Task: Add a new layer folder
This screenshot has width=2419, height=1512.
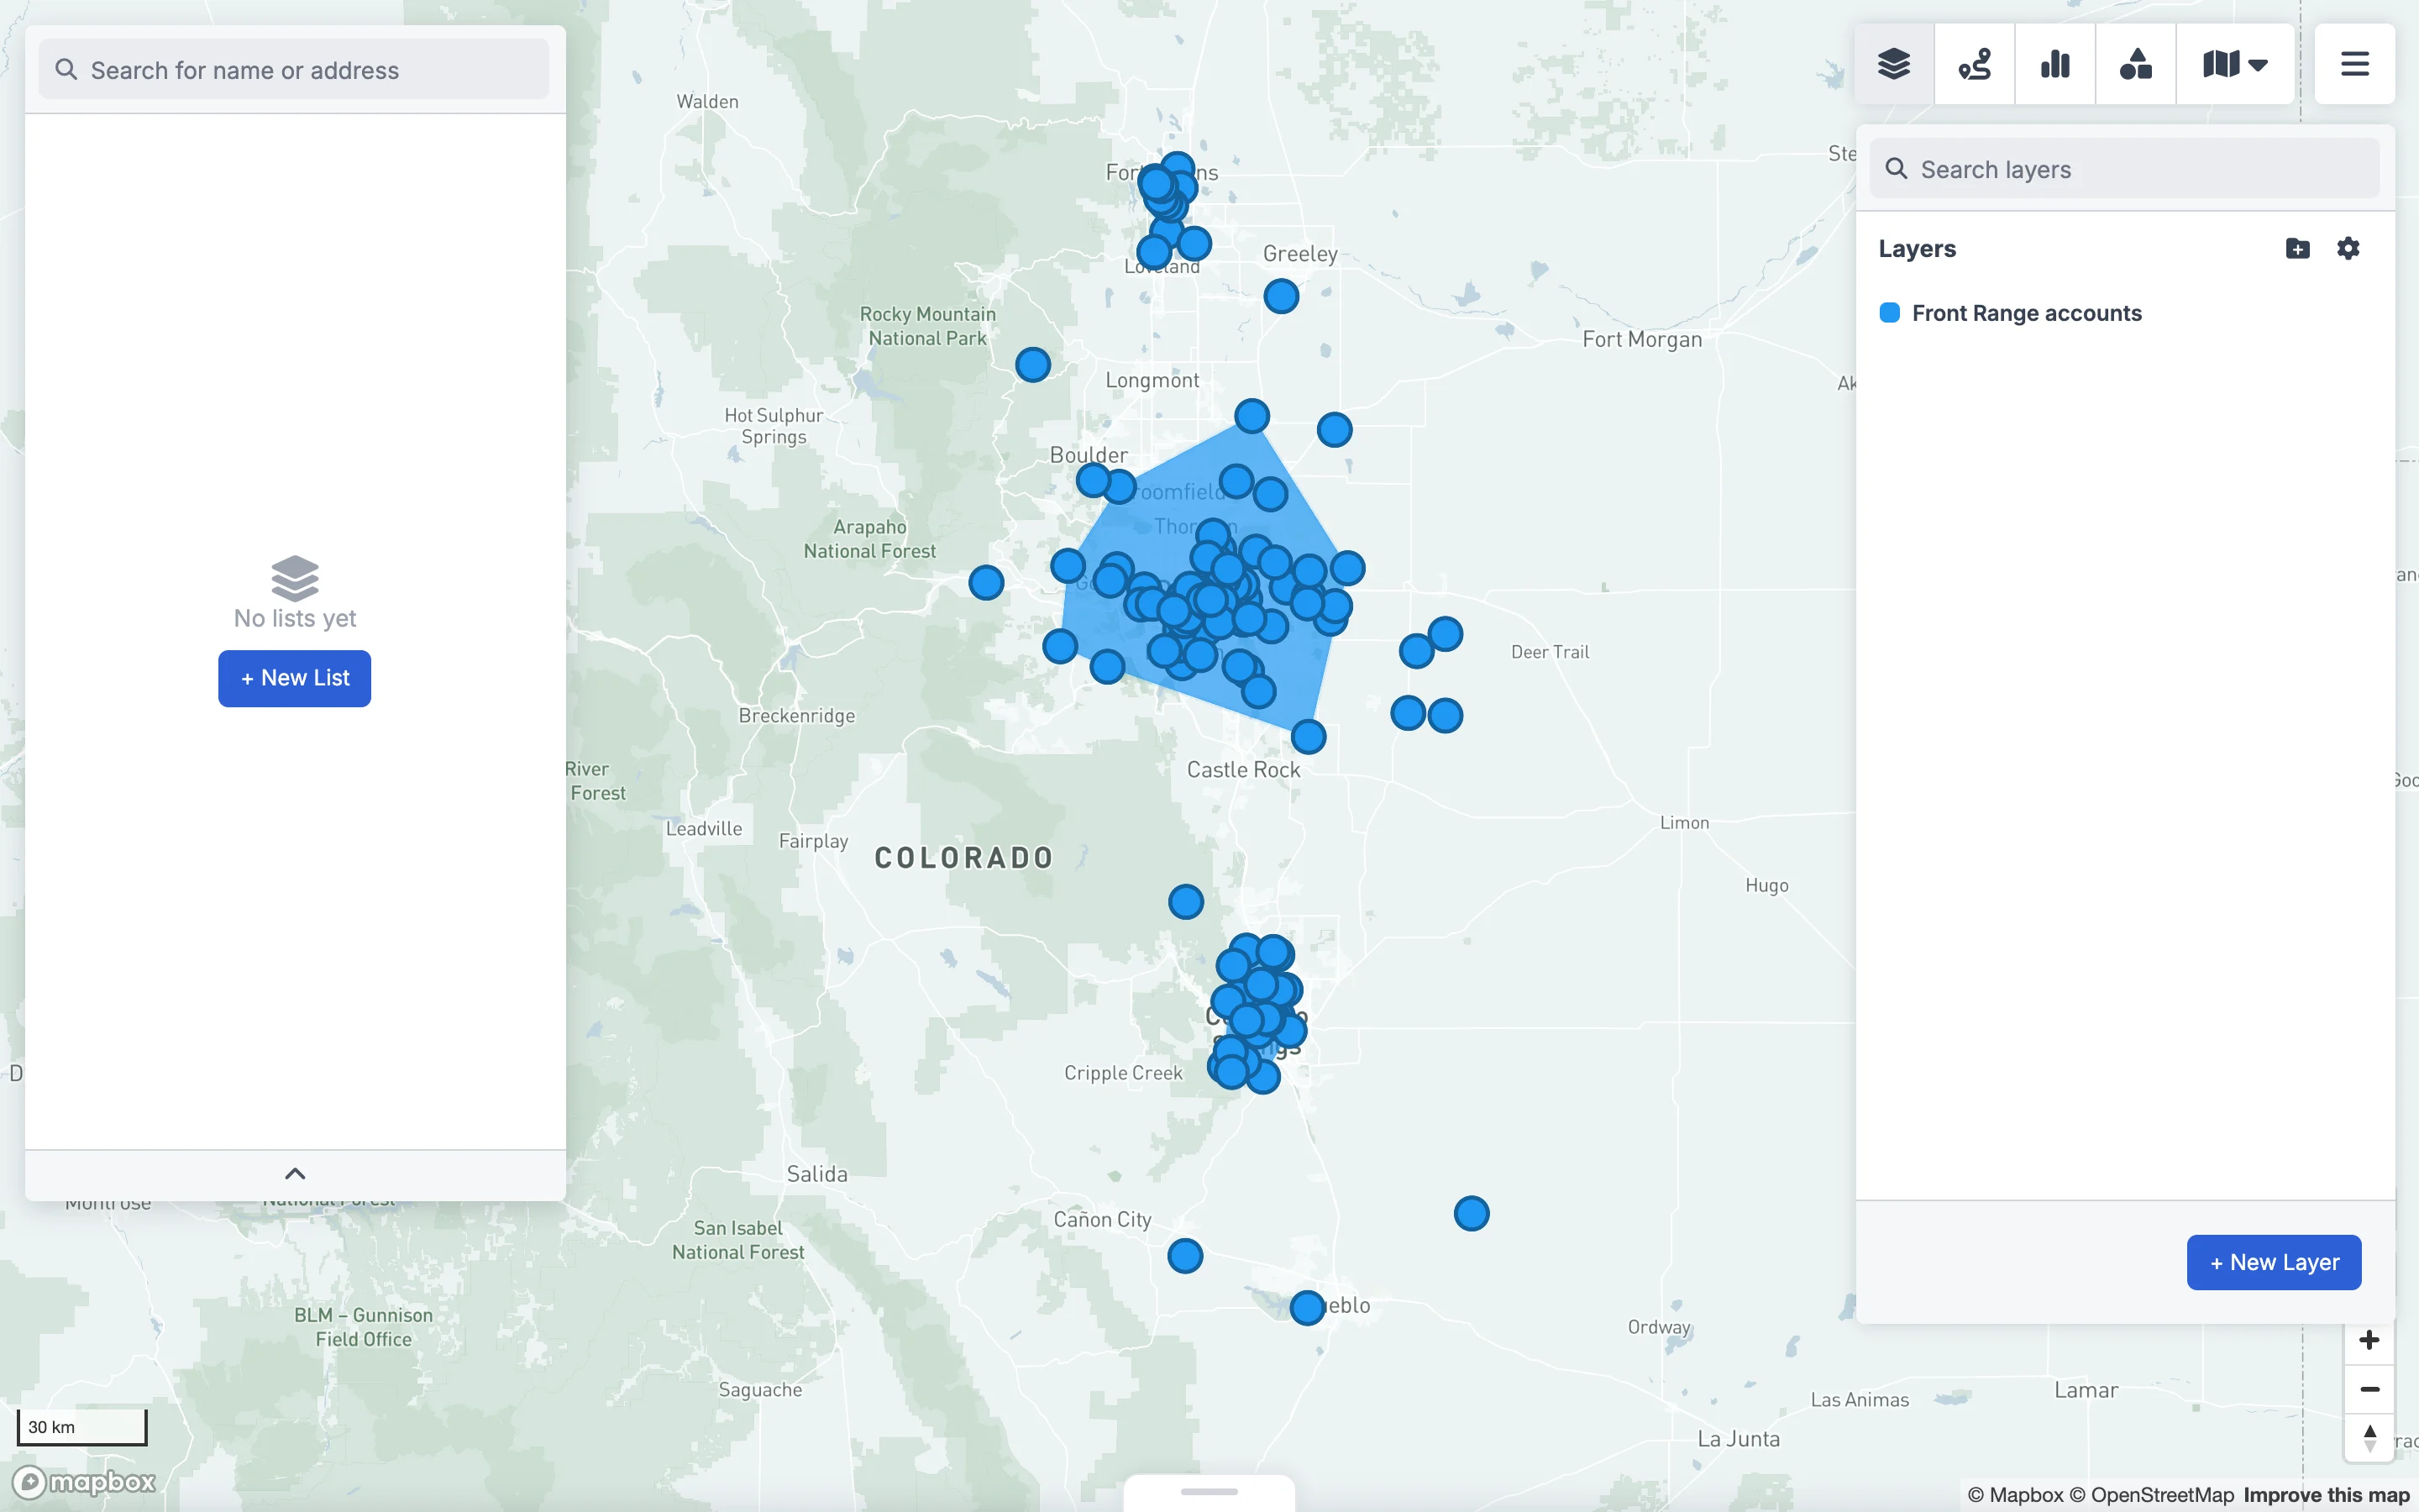Action: tap(2297, 248)
